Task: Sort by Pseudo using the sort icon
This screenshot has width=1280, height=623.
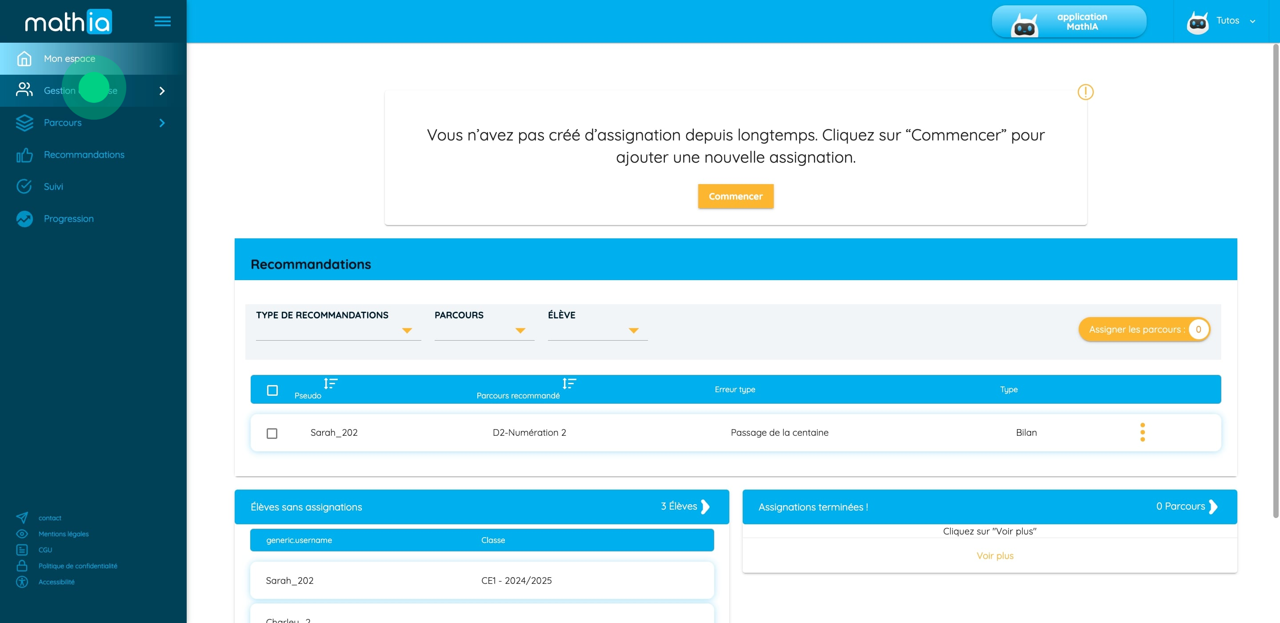Action: pos(330,383)
